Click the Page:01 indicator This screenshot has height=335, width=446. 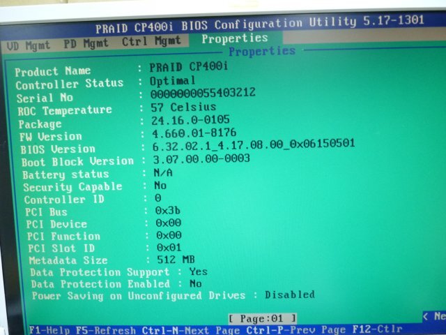263,318
